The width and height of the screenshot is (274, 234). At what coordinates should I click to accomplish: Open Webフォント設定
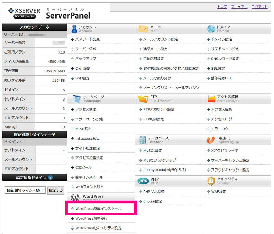pos(89,187)
